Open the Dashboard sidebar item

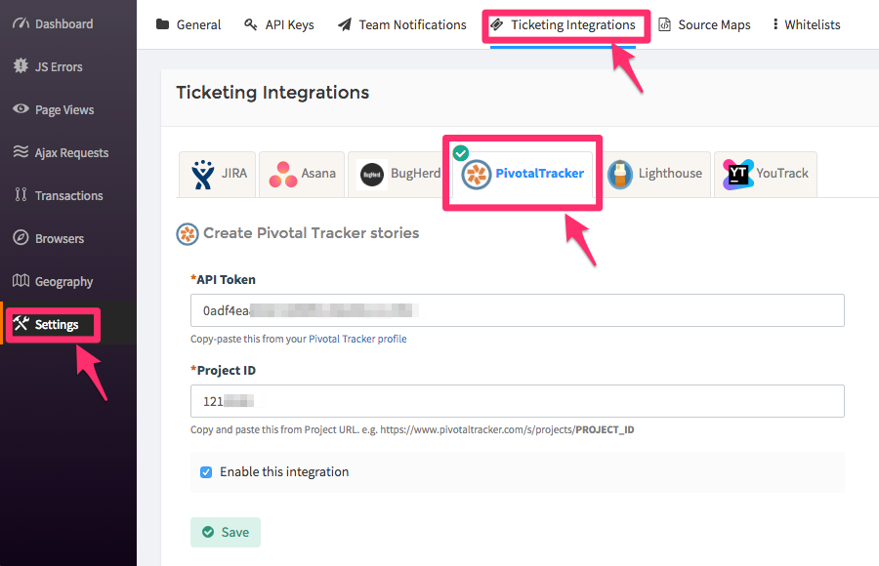[67, 23]
